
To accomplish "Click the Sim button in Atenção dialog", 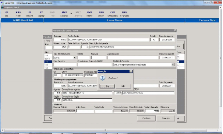I will (x=107, y=86).
